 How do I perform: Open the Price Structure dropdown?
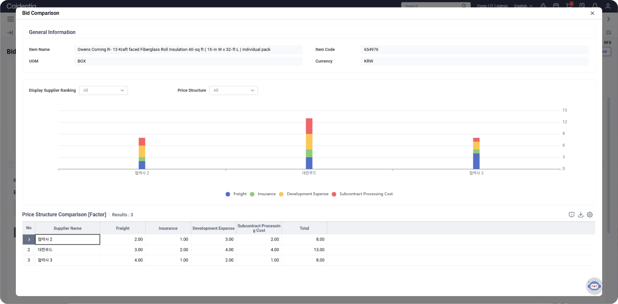coord(233,90)
